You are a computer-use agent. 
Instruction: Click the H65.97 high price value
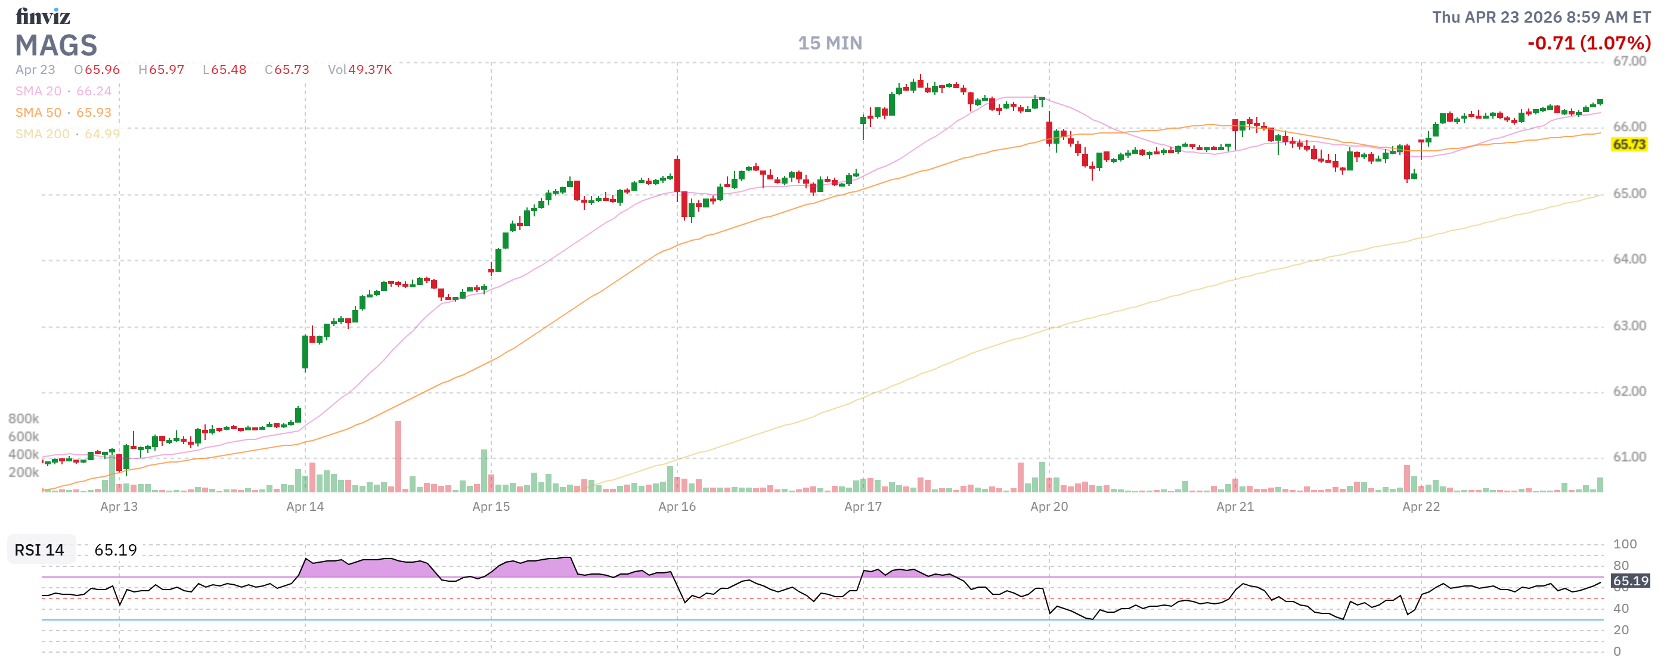point(161,70)
